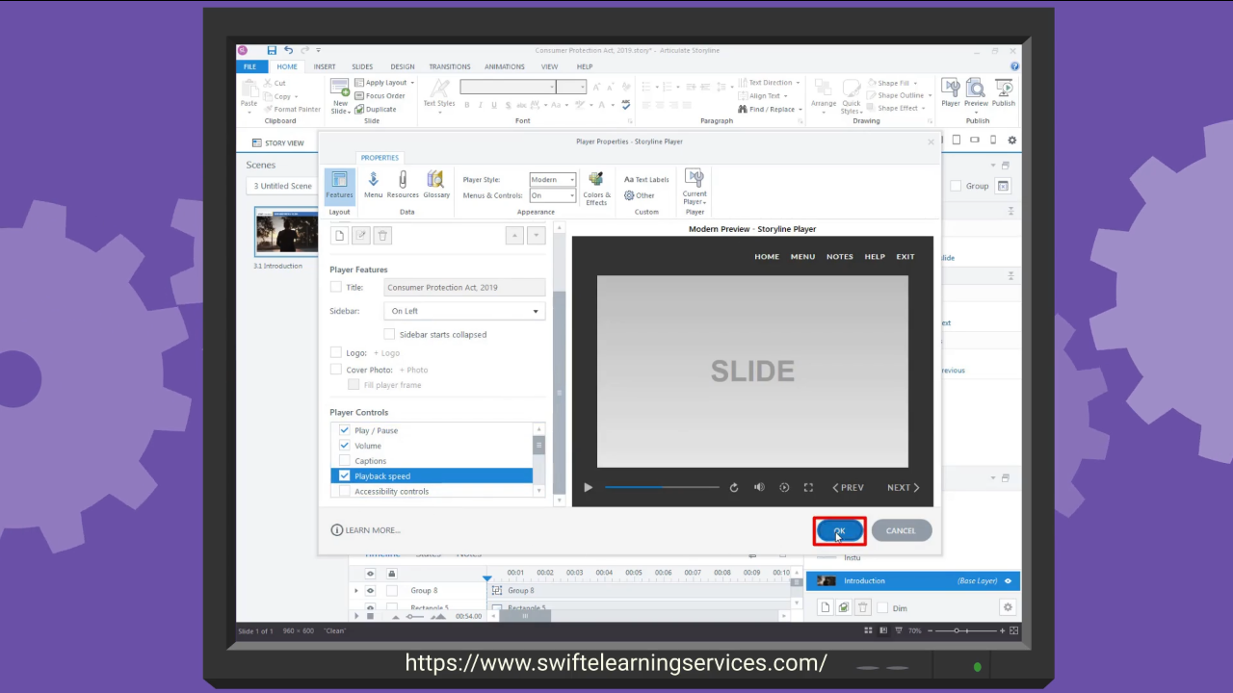Click the LEARN MORE link
Image resolution: width=1233 pixels, height=693 pixels.
[366, 530]
